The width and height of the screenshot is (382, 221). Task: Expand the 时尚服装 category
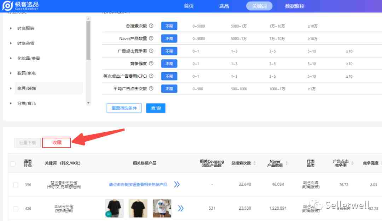(11, 29)
